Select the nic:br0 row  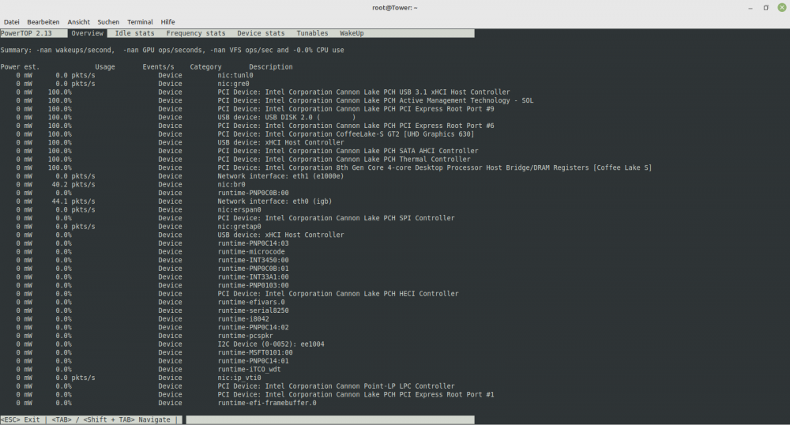tap(130, 184)
